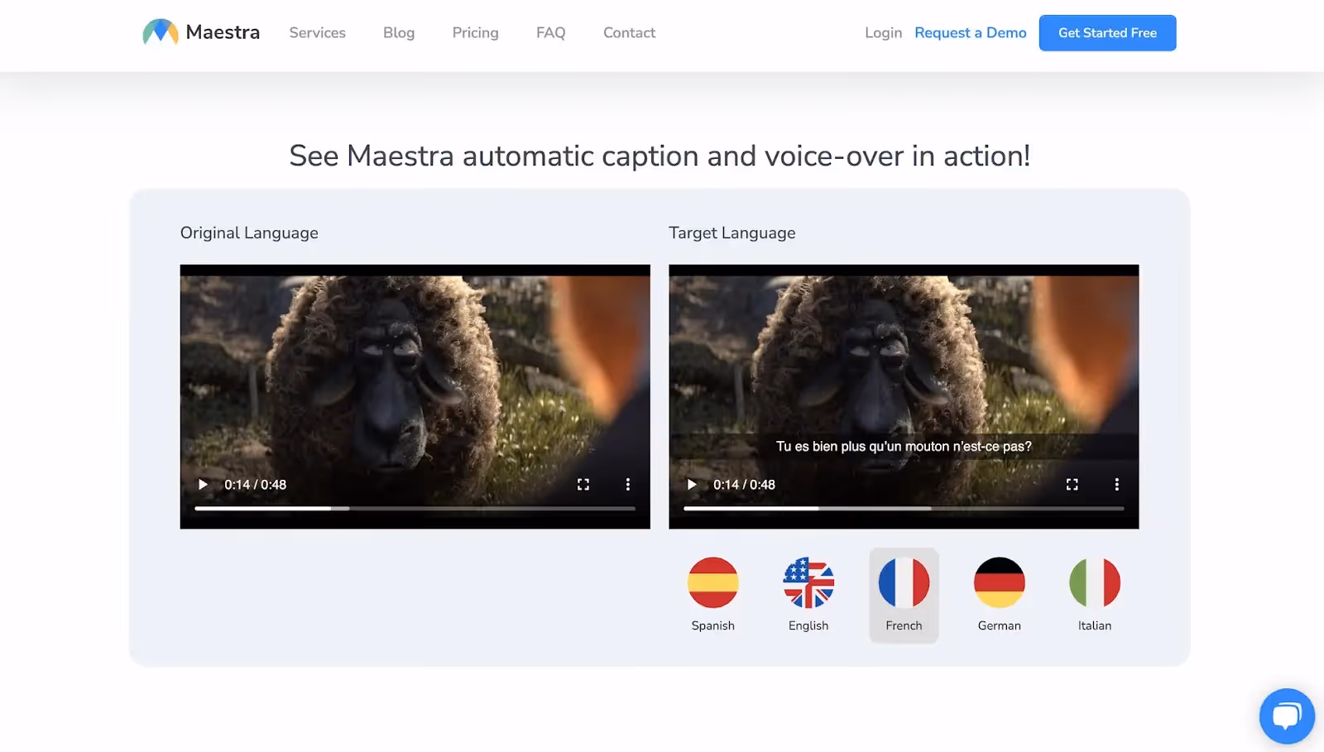Select the German flag icon
This screenshot has width=1324, height=752.
click(1000, 582)
